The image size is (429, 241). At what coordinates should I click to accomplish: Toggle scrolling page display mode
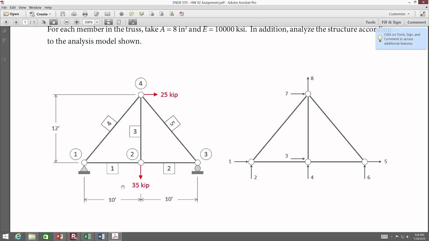(x=108, y=22)
